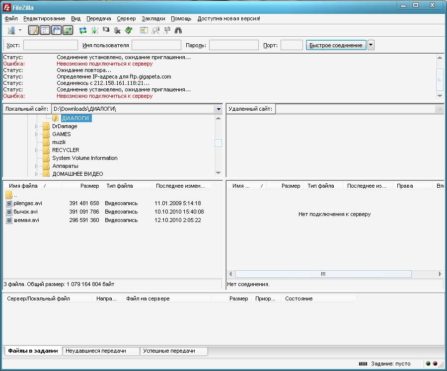Toggle synchronized browsing
The image size is (447, 371).
(167, 30)
